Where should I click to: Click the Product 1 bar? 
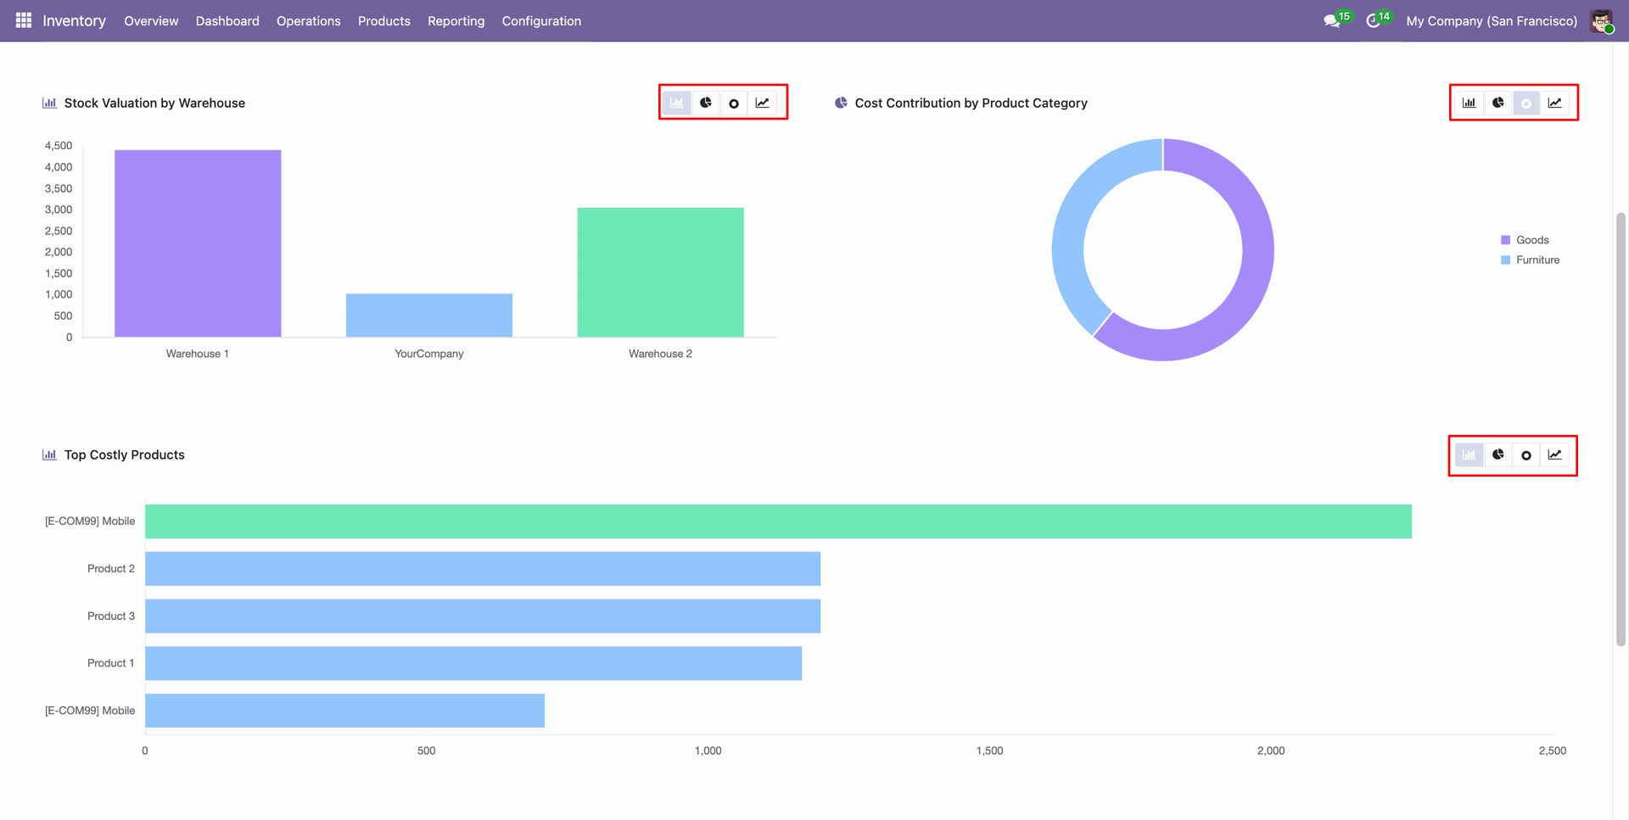pyautogui.click(x=473, y=663)
